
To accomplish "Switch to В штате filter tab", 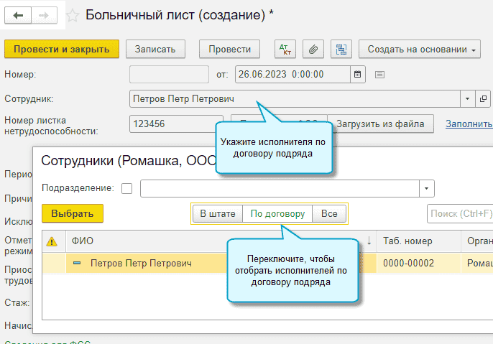I will pos(218,213).
